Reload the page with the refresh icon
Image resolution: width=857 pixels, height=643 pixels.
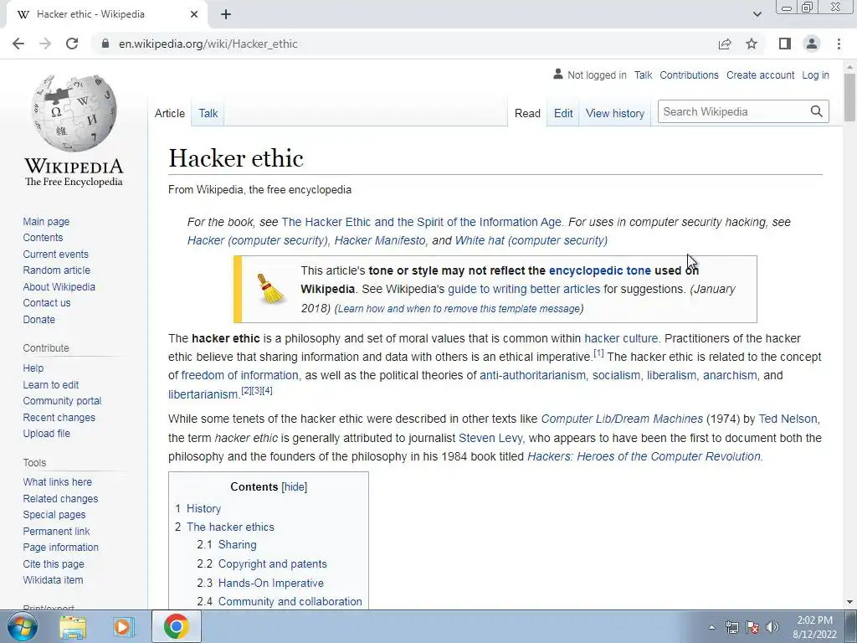tap(72, 44)
